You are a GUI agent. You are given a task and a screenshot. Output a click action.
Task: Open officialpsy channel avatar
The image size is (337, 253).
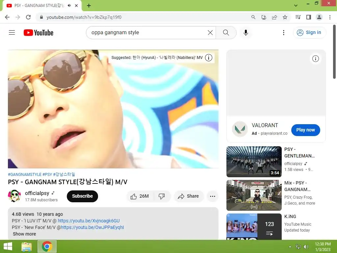(14, 196)
